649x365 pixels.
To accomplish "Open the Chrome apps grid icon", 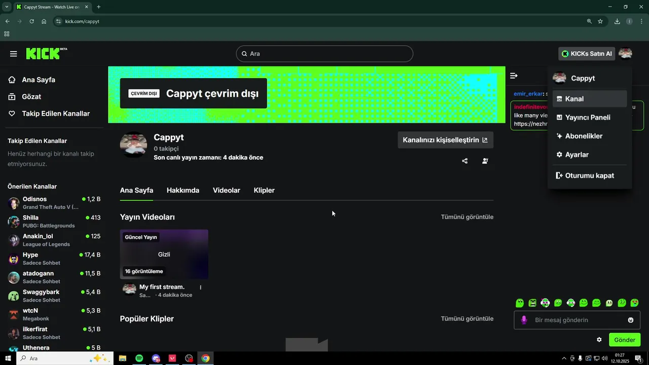I will pos(7,34).
